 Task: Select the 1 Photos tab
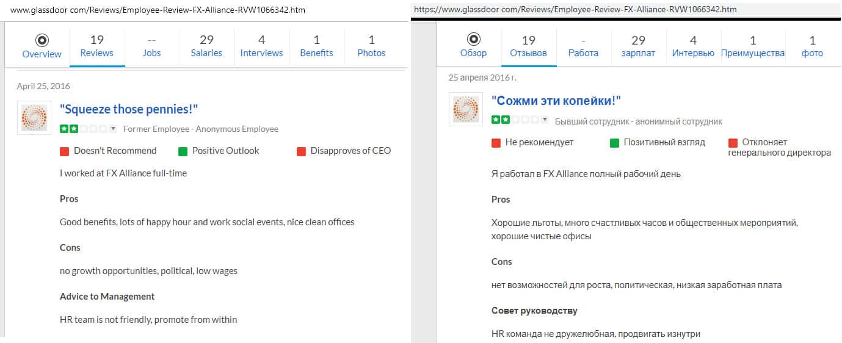tap(371, 46)
